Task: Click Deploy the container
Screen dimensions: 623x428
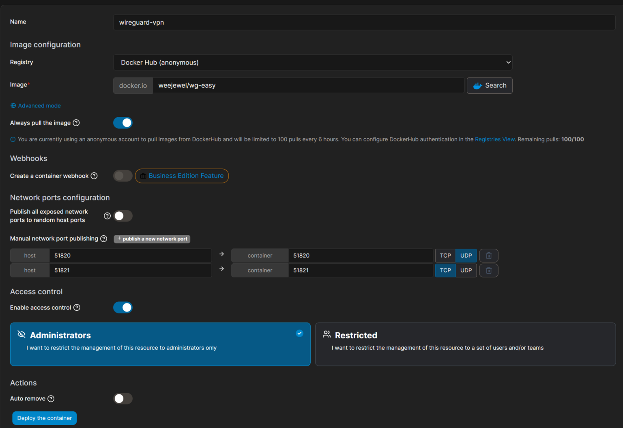Action: tap(44, 418)
